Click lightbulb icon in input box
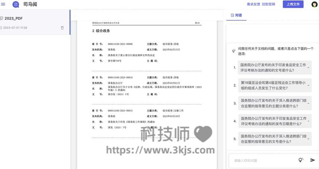319x169 pixels. coord(301,160)
